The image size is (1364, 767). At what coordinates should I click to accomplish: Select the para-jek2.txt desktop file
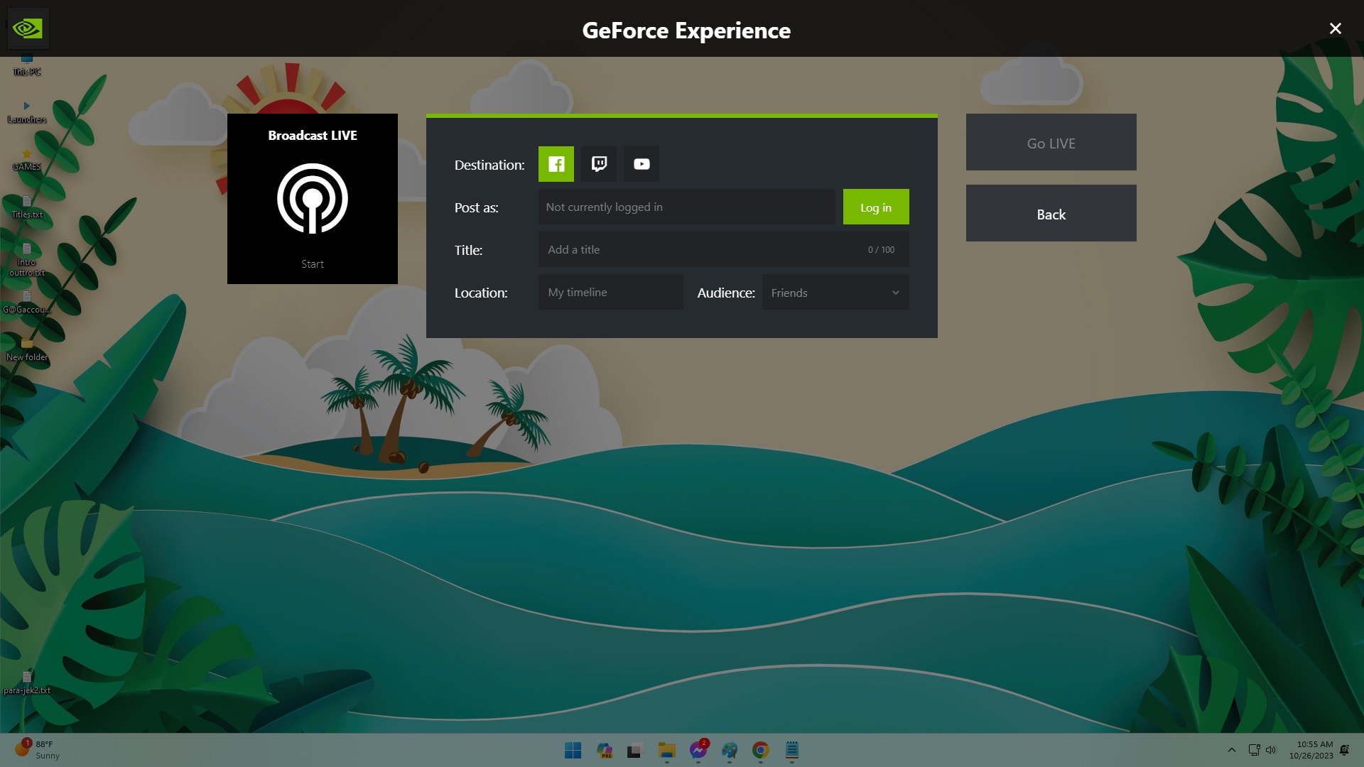(27, 683)
